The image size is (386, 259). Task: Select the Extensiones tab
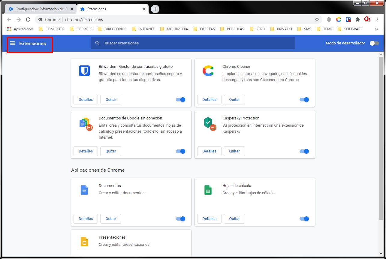pyautogui.click(x=113, y=9)
